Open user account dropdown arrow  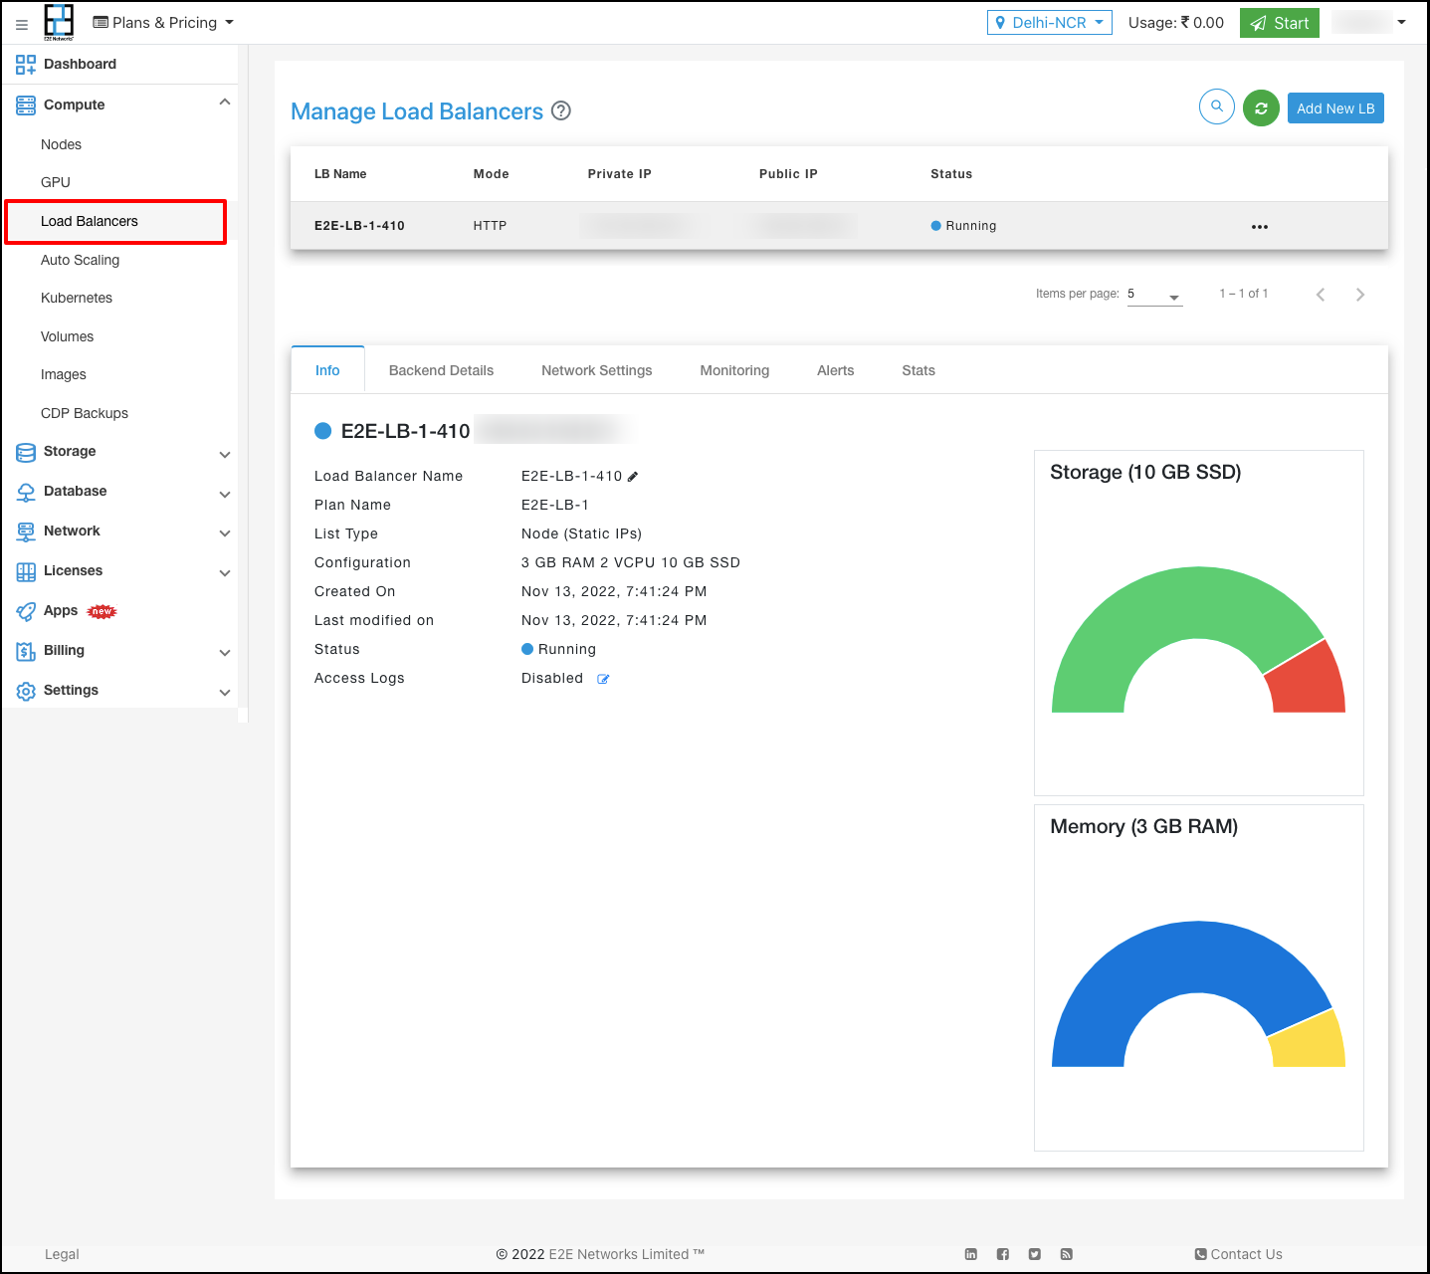(1402, 22)
